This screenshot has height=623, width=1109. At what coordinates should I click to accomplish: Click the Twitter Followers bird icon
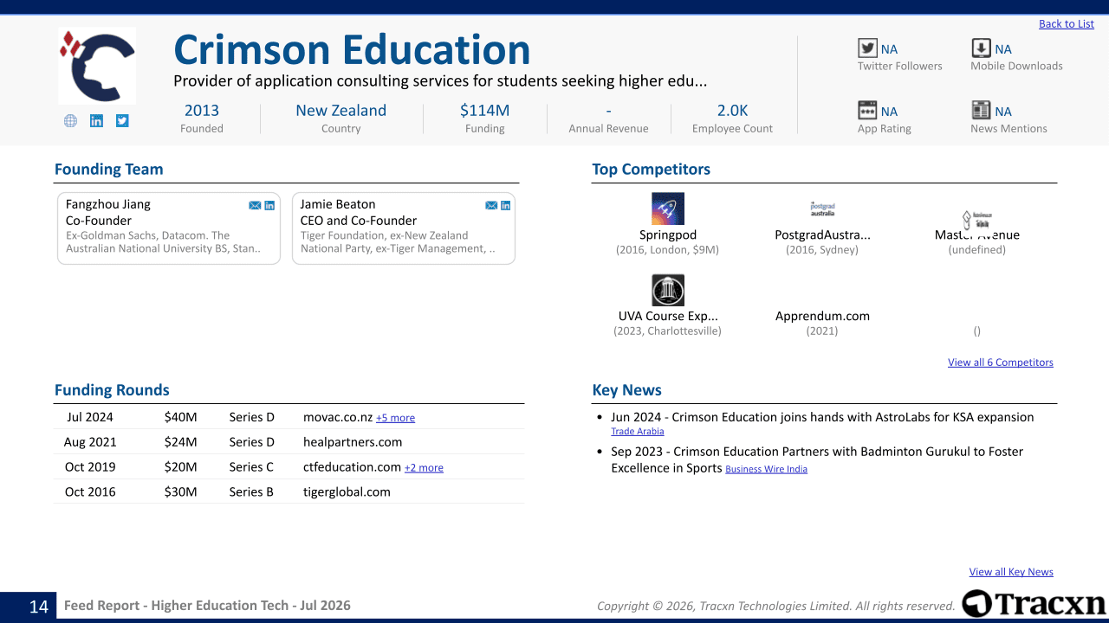coord(867,48)
